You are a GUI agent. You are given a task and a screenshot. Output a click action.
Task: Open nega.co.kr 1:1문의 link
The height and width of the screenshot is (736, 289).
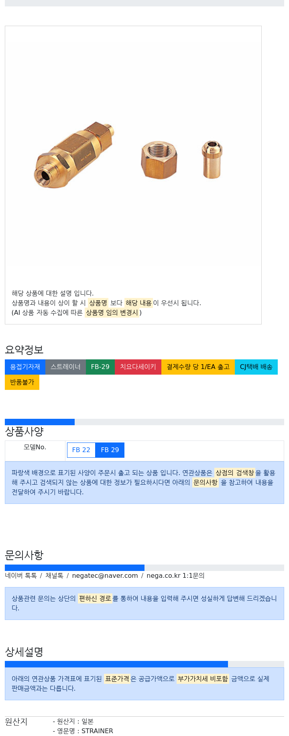coord(175,576)
